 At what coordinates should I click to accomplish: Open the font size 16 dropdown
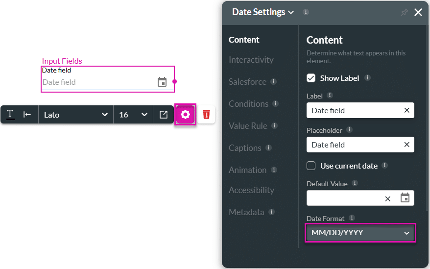133,115
